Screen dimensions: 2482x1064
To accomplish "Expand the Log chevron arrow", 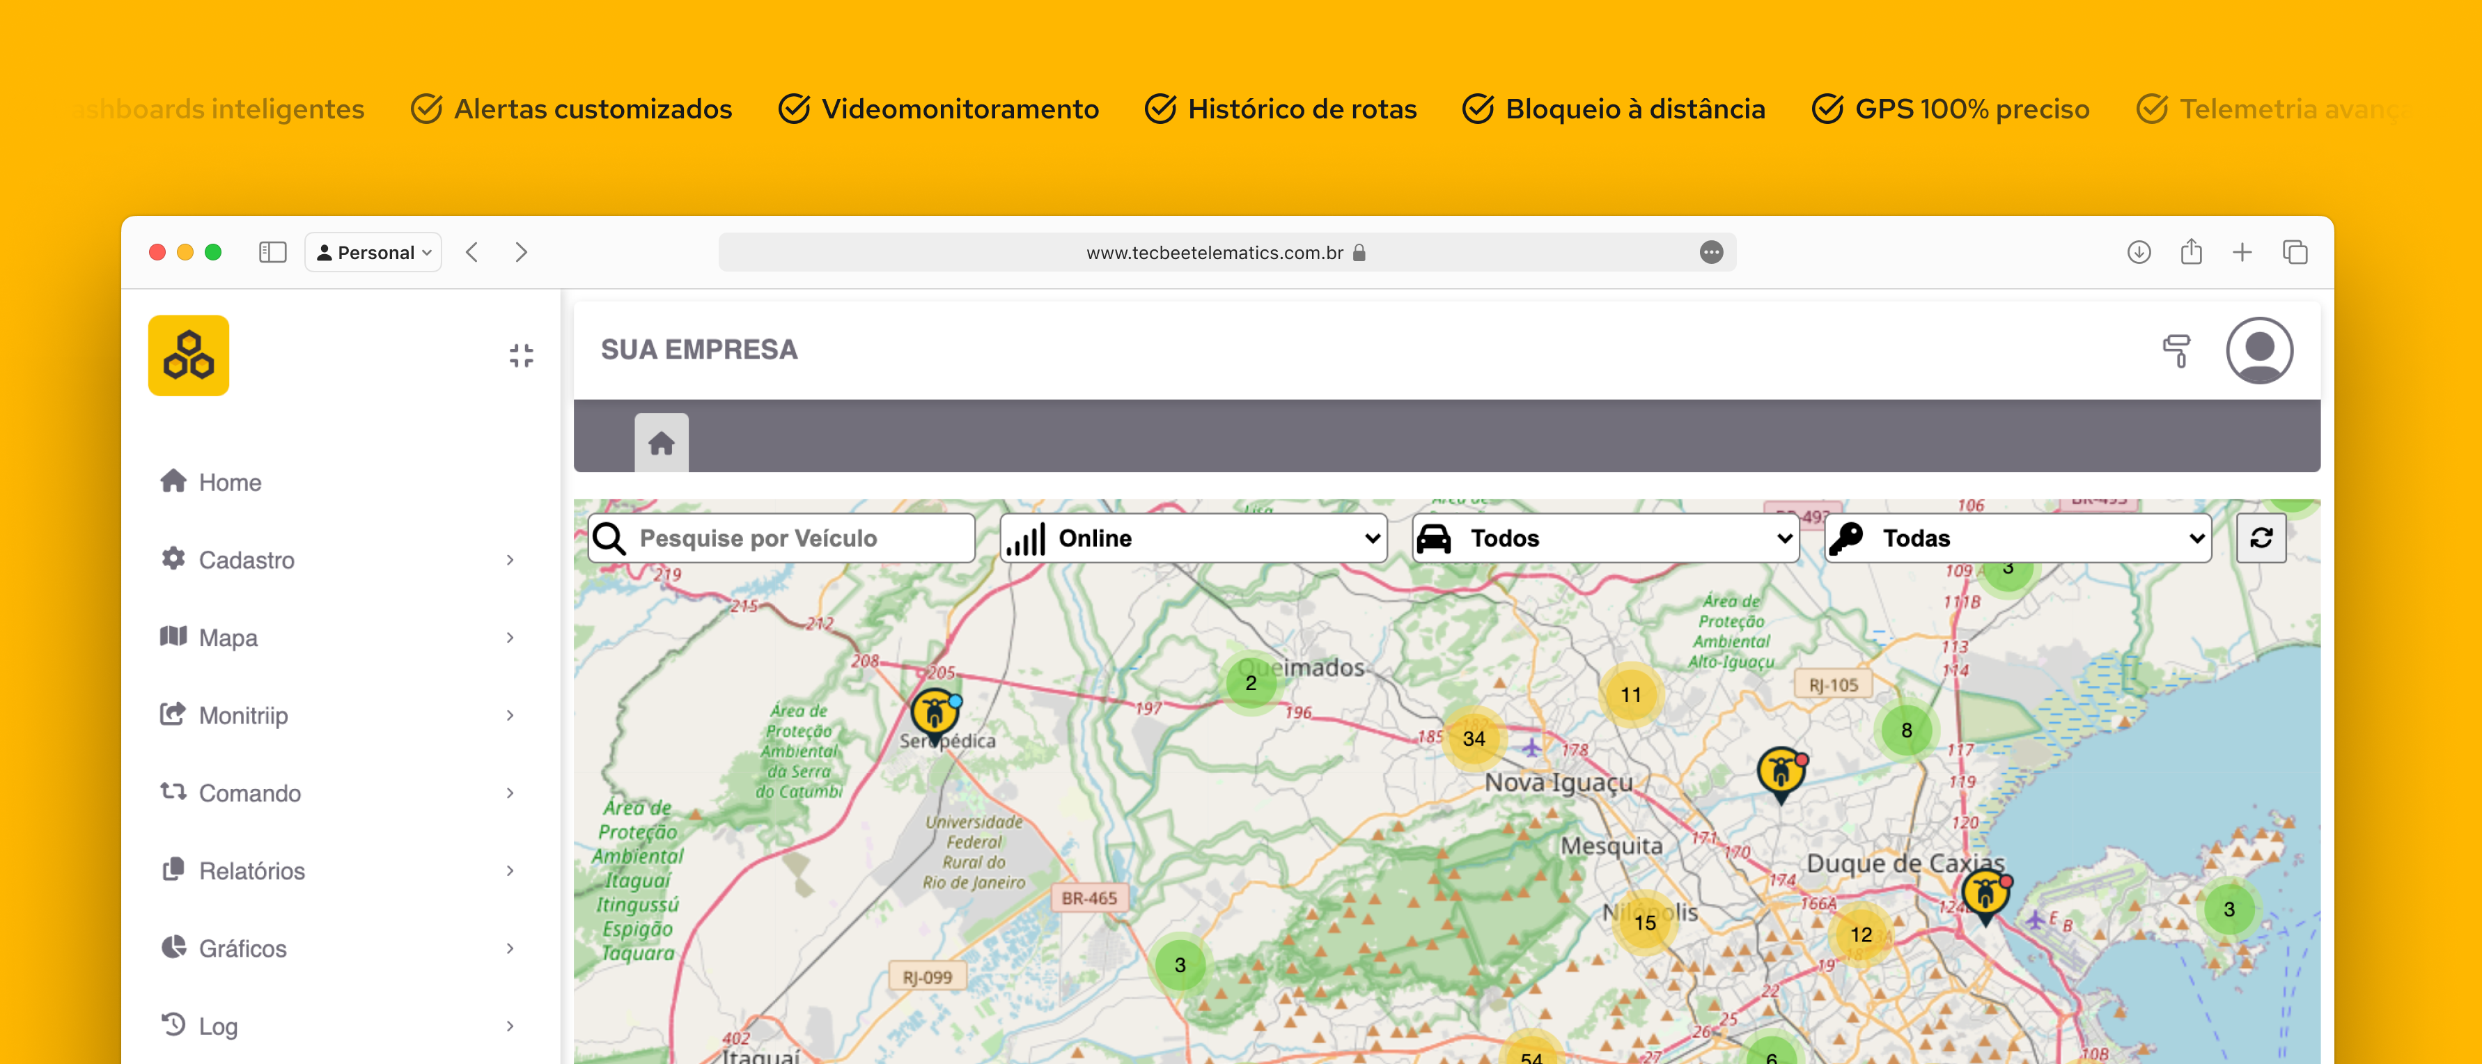I will tap(510, 1026).
